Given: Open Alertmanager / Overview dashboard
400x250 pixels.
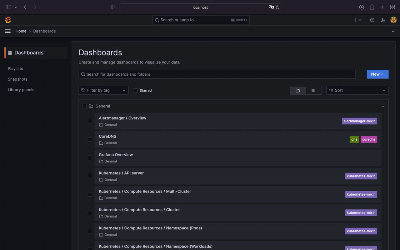Looking at the screenshot, I should pyautogui.click(x=122, y=118).
